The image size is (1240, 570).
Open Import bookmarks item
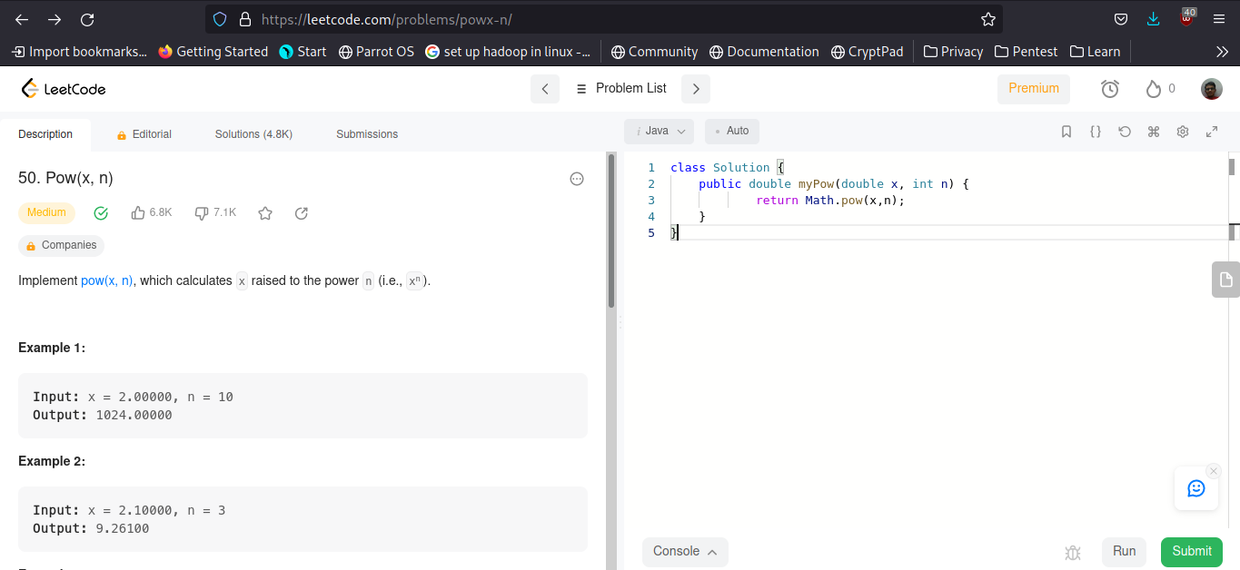tap(79, 52)
